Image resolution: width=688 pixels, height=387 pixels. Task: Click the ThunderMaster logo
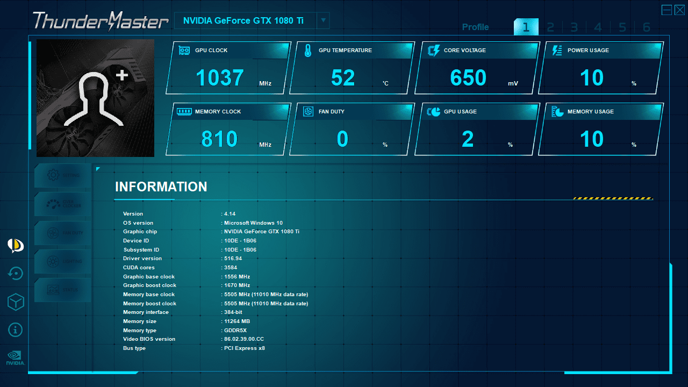coord(101,21)
